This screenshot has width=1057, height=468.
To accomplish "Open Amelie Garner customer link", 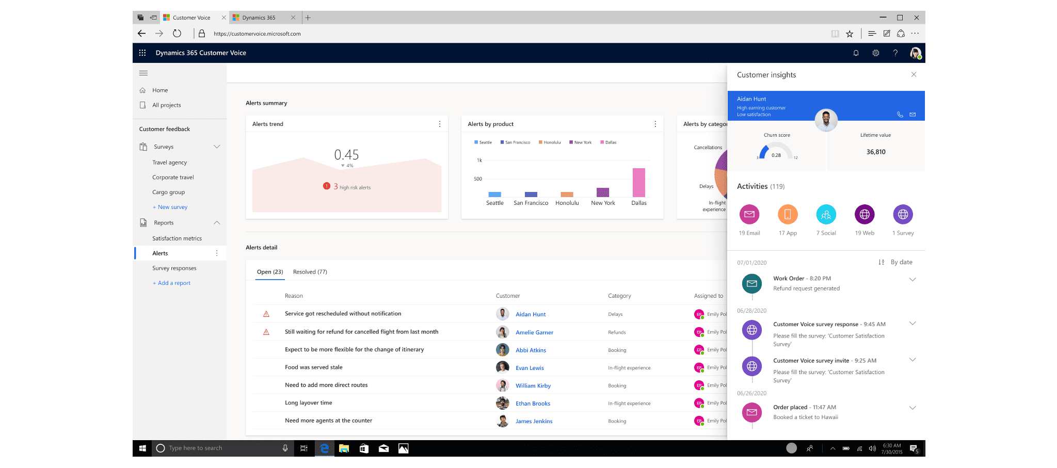I will click(534, 332).
